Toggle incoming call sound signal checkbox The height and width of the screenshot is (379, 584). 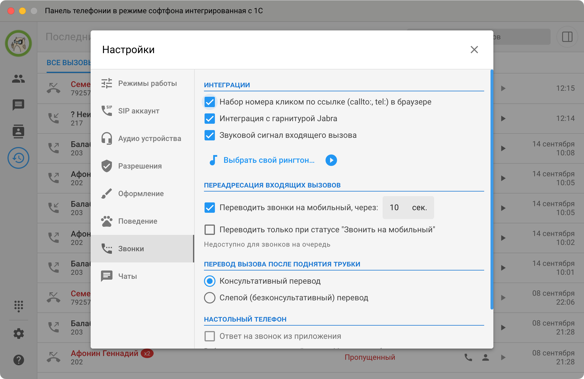pos(210,135)
